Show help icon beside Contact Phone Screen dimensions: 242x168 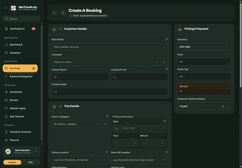[x=167, y=69]
